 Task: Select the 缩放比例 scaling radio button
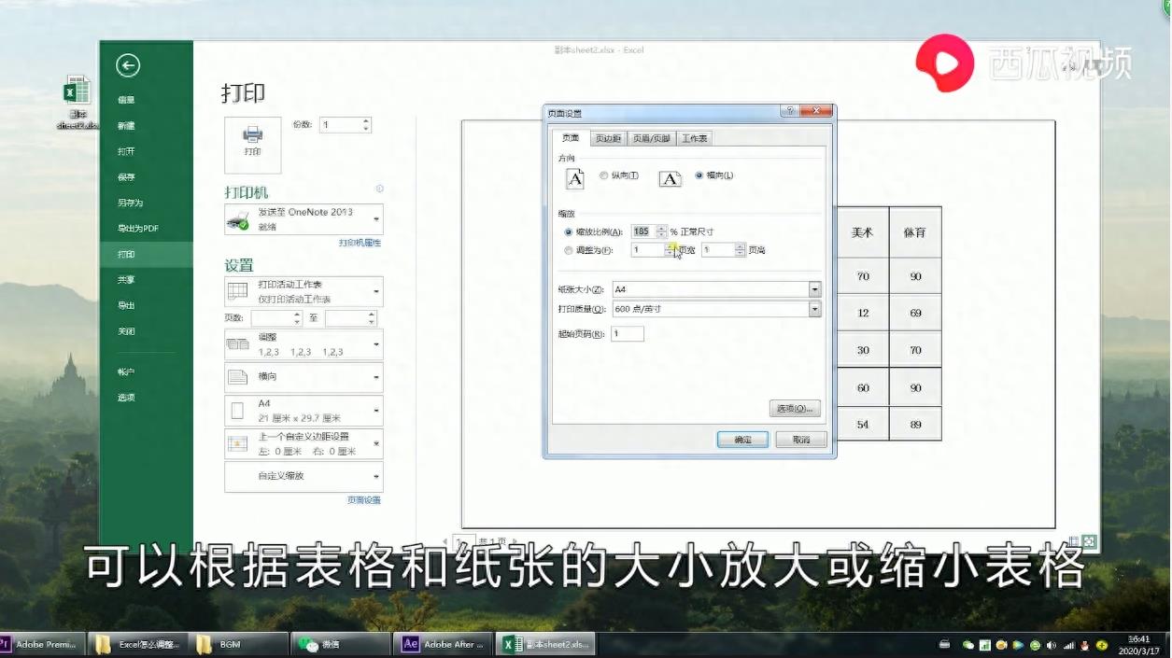click(x=569, y=231)
